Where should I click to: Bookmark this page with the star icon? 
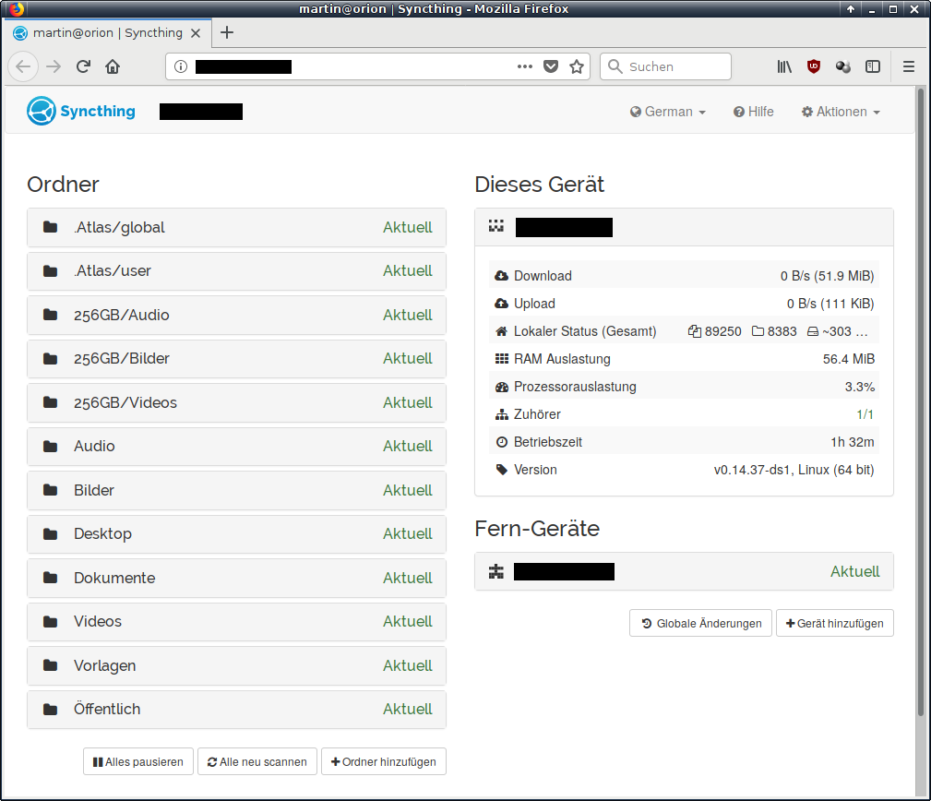click(577, 66)
